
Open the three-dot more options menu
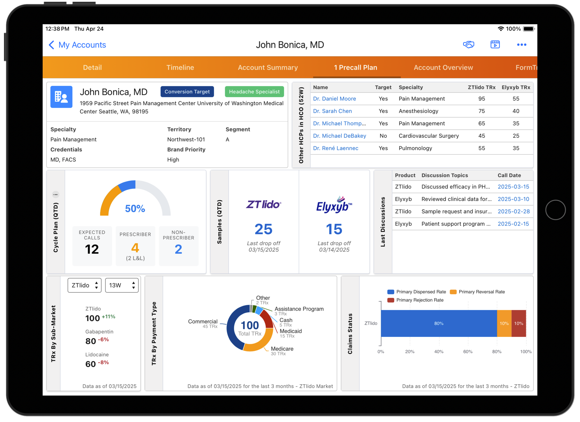(x=521, y=45)
